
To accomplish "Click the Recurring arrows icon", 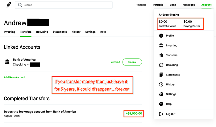I will (161, 65).
